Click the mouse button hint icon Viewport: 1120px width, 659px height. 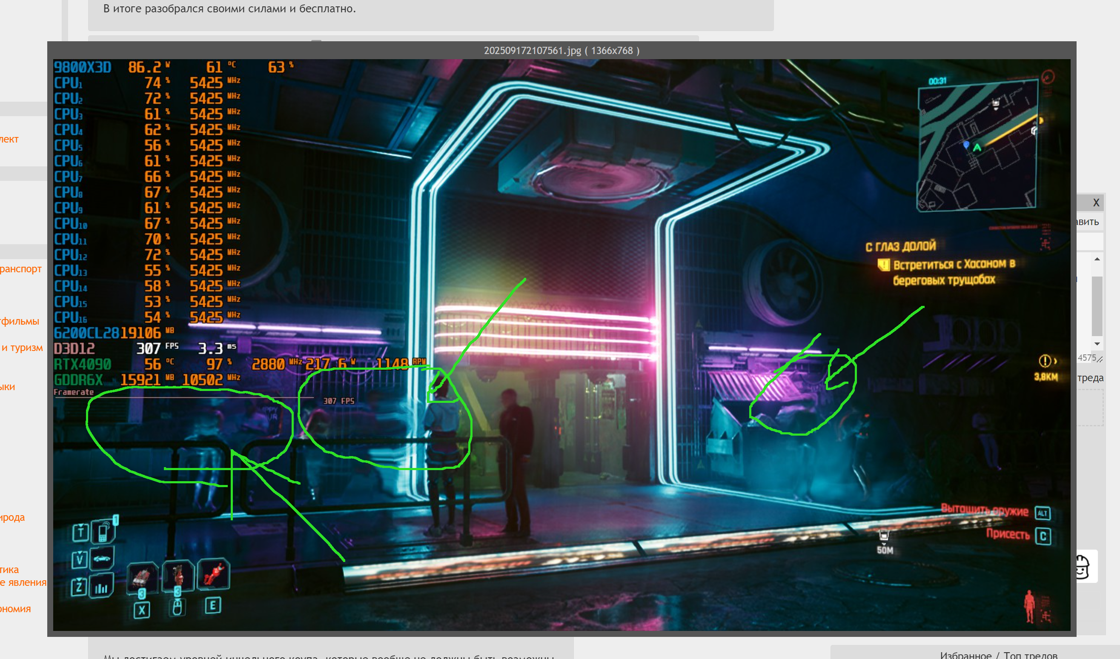coord(178,607)
